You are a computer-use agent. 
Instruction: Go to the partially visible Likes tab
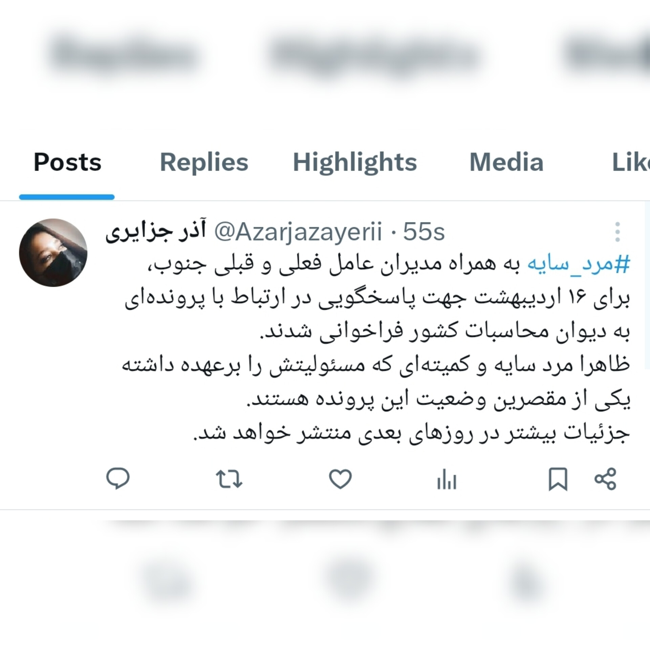[631, 162]
